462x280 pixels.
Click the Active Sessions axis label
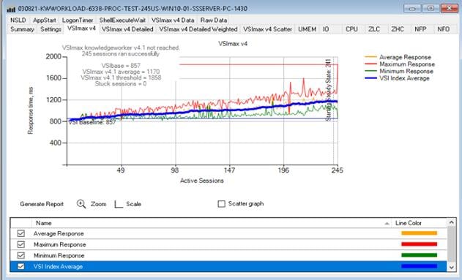click(202, 181)
